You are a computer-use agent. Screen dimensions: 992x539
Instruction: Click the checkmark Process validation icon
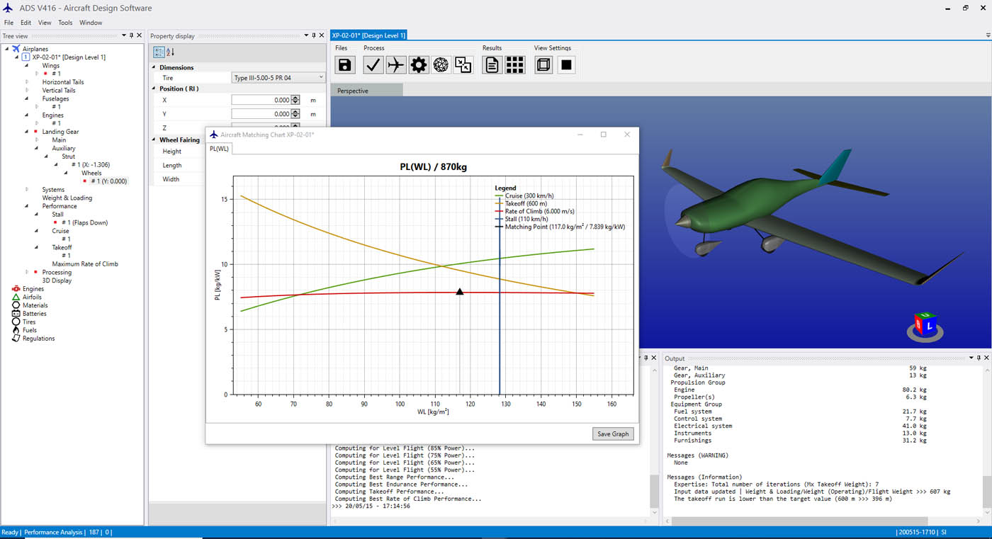(x=373, y=64)
